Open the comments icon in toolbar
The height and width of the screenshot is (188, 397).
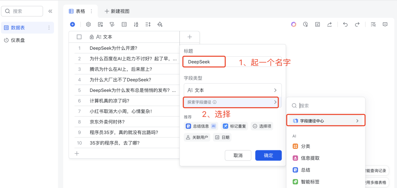click(385, 25)
